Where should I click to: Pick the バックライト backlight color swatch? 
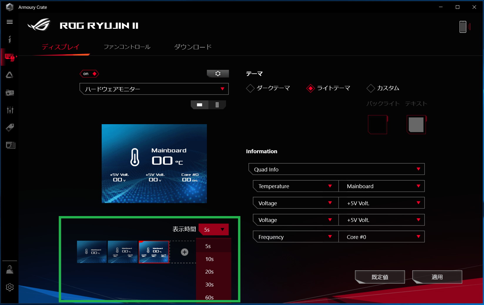(378, 124)
